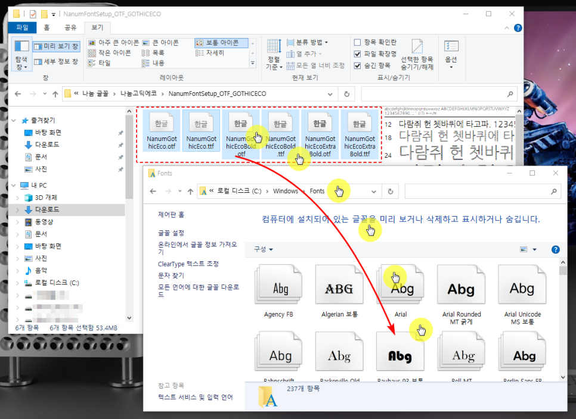This screenshot has height=419, width=576.
Task: Toggle 숨긴 항목 checkbox
Action: click(x=357, y=65)
